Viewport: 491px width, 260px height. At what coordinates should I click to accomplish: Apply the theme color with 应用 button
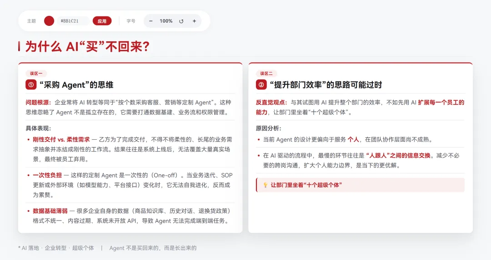102,21
